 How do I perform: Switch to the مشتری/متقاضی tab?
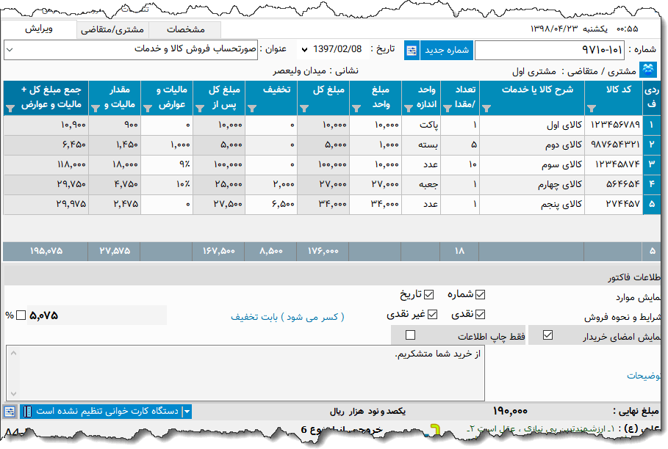click(112, 30)
